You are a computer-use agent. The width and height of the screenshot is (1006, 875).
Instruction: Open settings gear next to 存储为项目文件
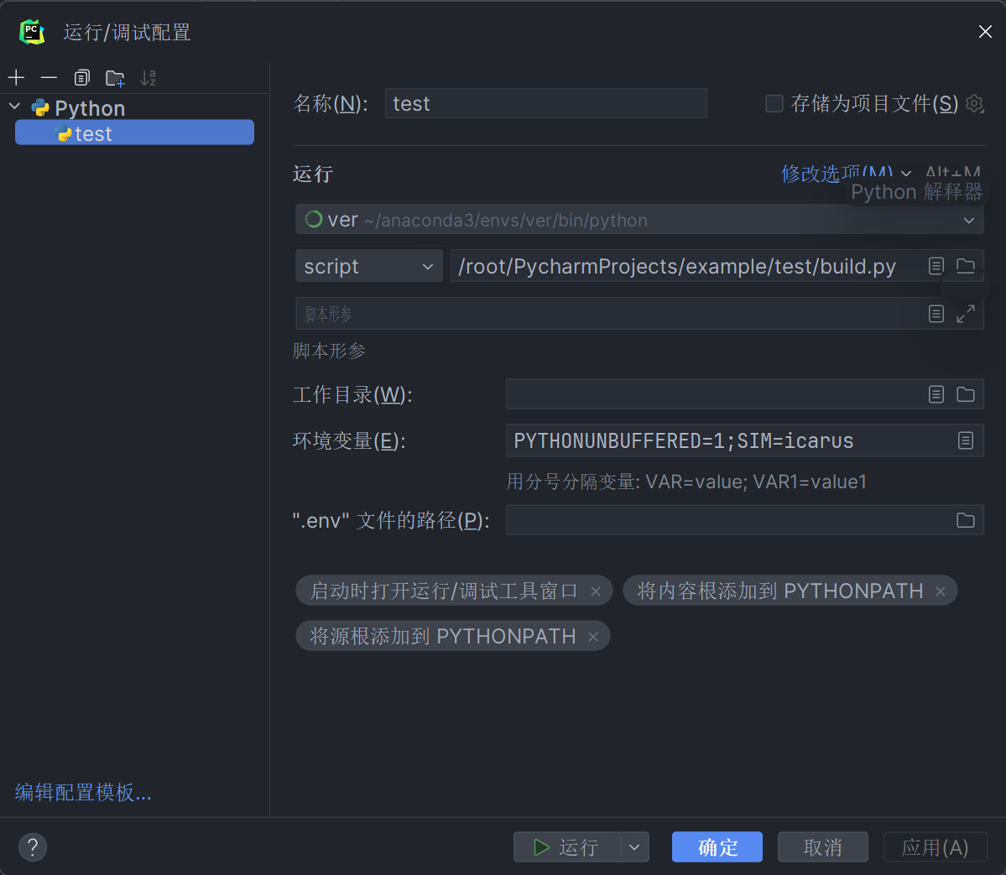[x=974, y=103]
